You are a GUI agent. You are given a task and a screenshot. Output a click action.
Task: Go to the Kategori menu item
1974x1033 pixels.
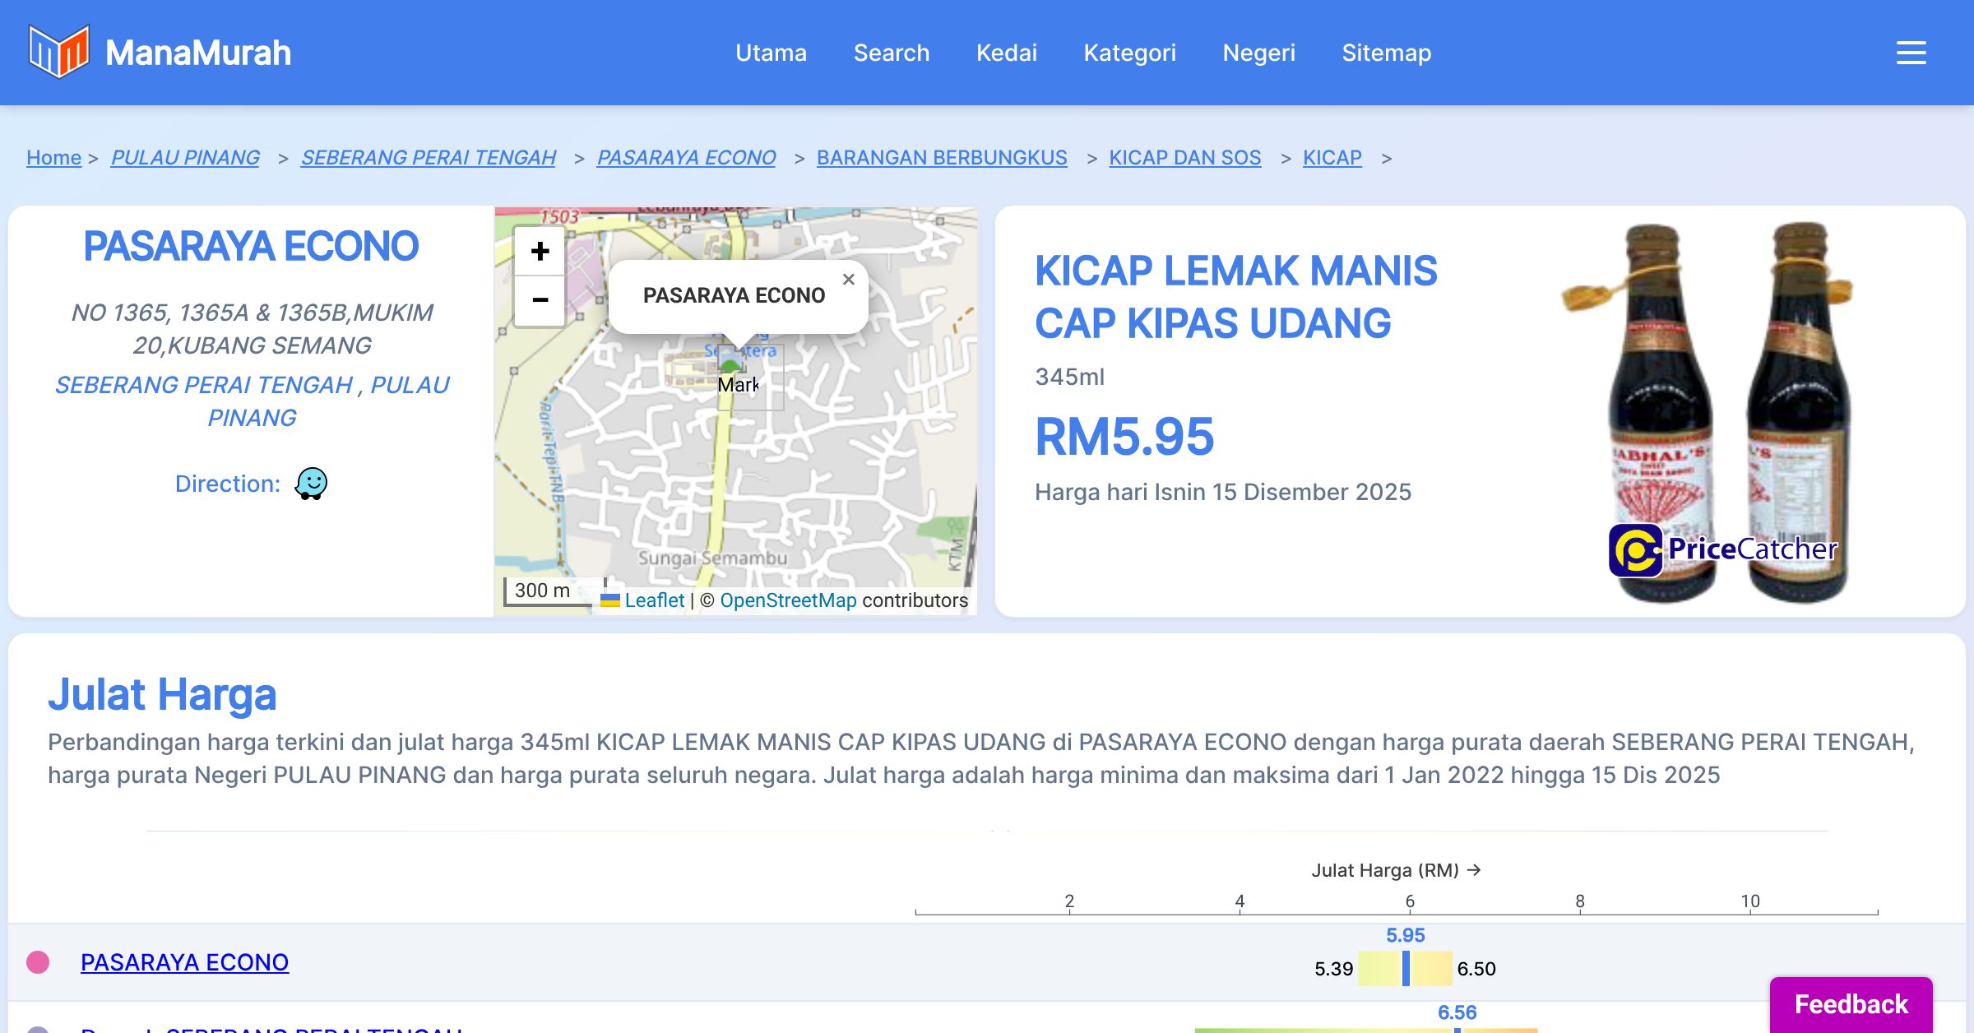click(x=1129, y=53)
